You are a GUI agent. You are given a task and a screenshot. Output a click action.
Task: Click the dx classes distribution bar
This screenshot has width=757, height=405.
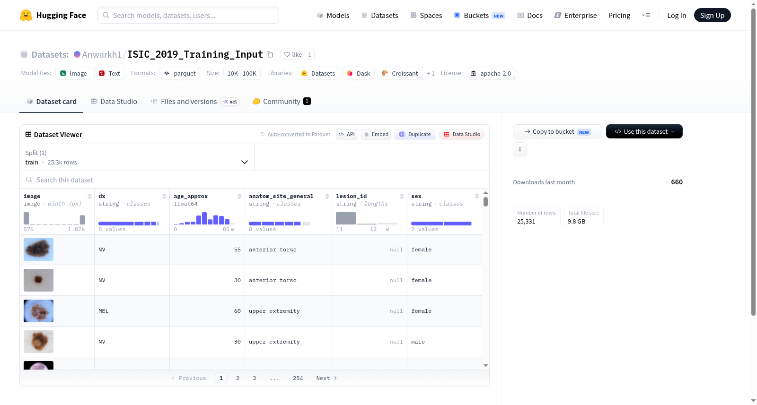coord(129,224)
